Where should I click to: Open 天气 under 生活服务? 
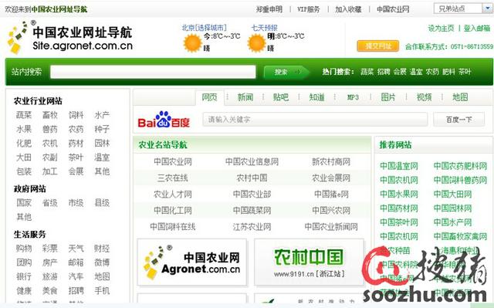[x=76, y=249]
